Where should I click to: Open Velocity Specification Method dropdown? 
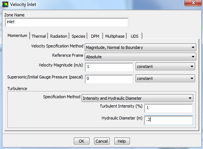(140, 47)
